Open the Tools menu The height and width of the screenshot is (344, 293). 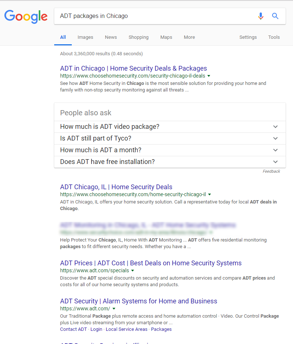[274, 37]
